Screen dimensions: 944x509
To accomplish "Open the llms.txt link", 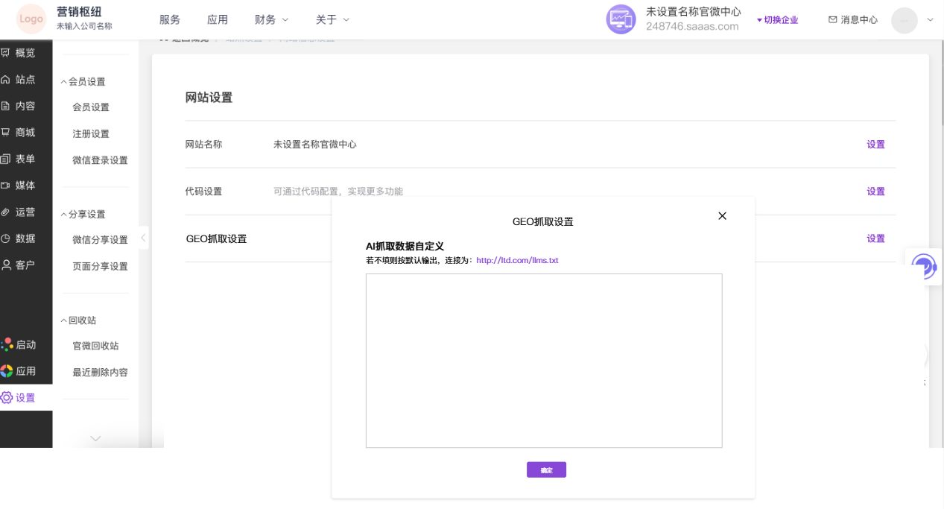I will [517, 261].
